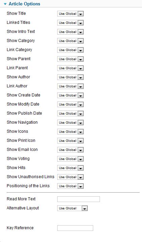142x242 pixels.
Task: Open the Show Publish Date dropdown
Action: 70,114
